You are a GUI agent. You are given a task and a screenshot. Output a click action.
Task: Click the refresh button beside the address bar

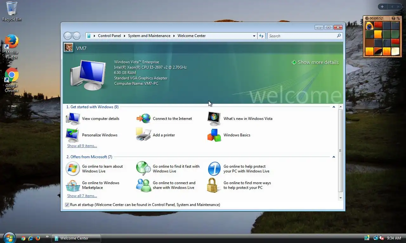tap(261, 36)
